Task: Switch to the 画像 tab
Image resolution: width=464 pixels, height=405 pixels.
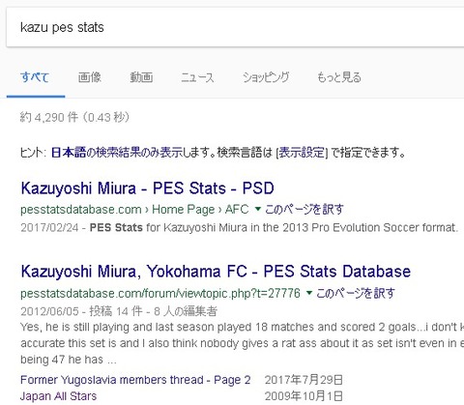Action: [x=90, y=77]
